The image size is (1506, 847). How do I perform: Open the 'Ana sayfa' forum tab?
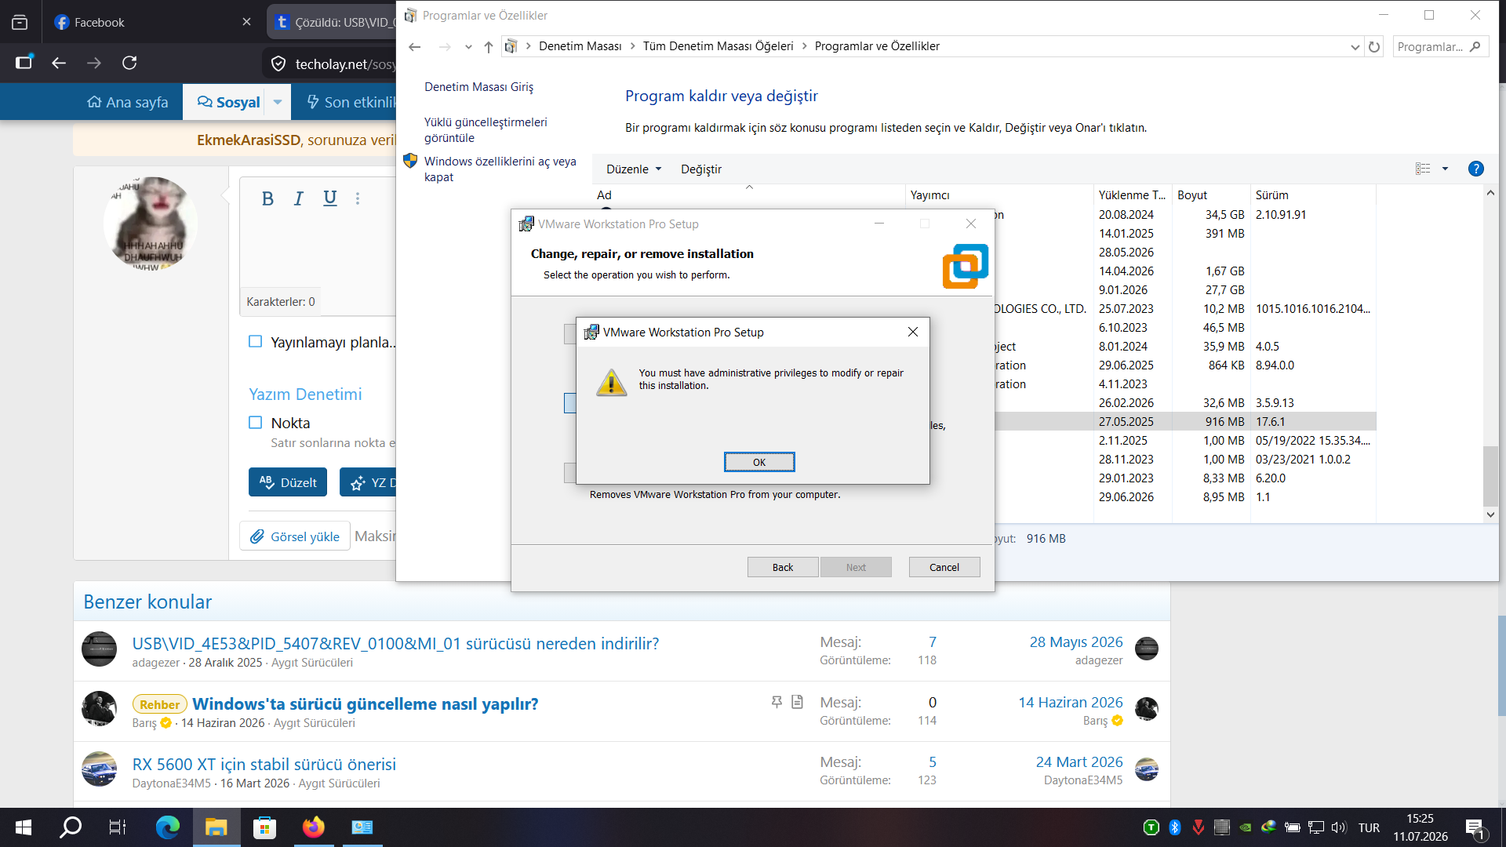coord(127,102)
